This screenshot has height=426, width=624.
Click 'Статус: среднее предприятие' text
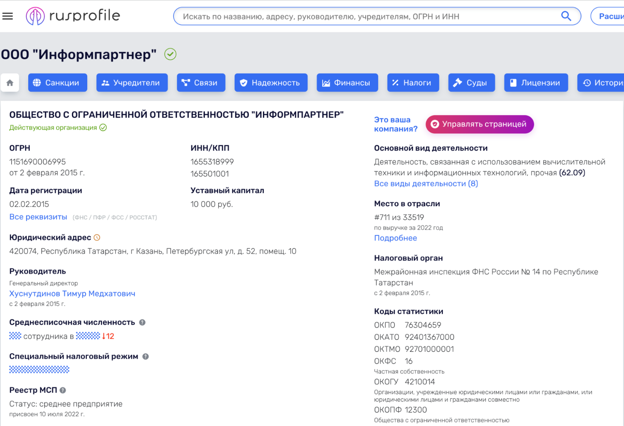point(66,404)
